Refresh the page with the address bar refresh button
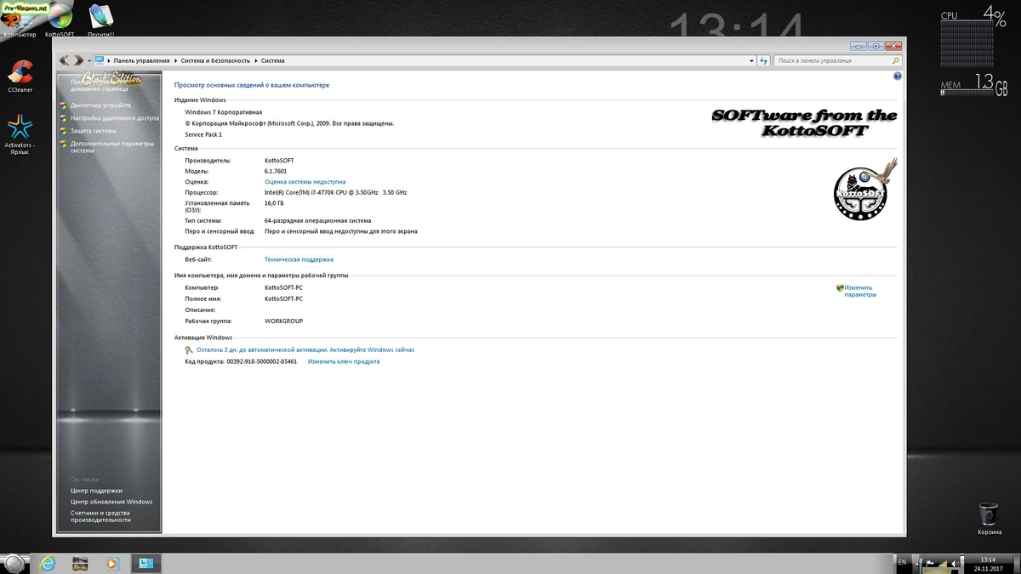The height and width of the screenshot is (574, 1021). coord(764,61)
